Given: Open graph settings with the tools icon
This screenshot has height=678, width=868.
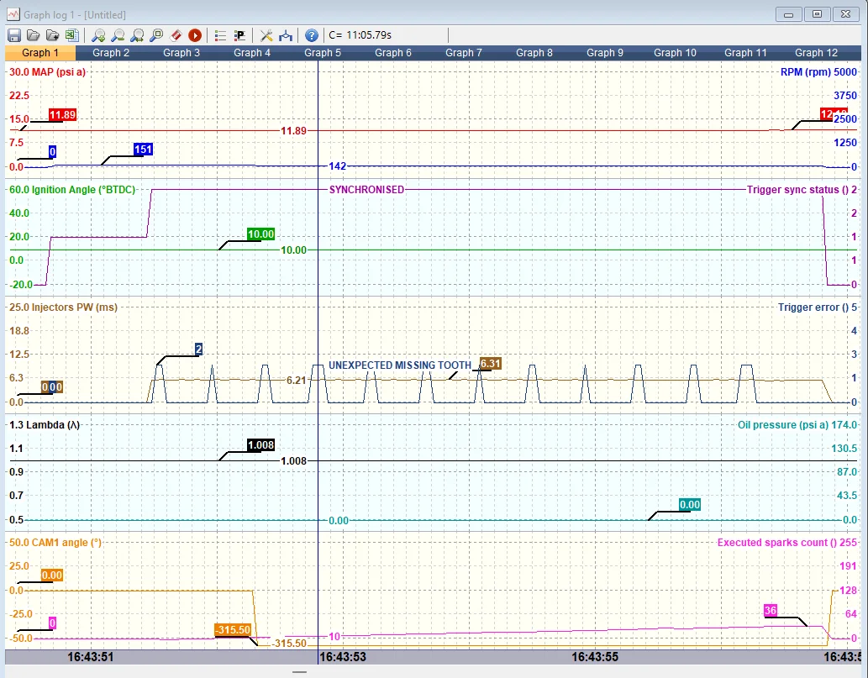Looking at the screenshot, I should tap(266, 35).
